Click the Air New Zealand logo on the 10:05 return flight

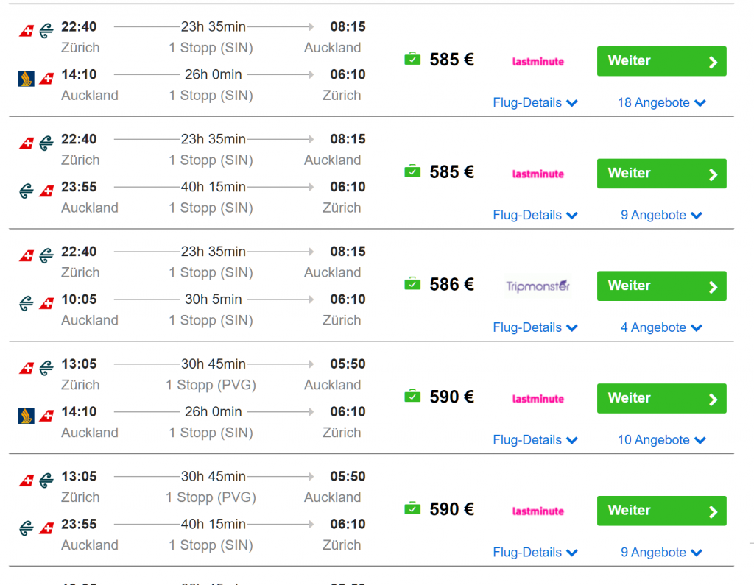pos(27,302)
